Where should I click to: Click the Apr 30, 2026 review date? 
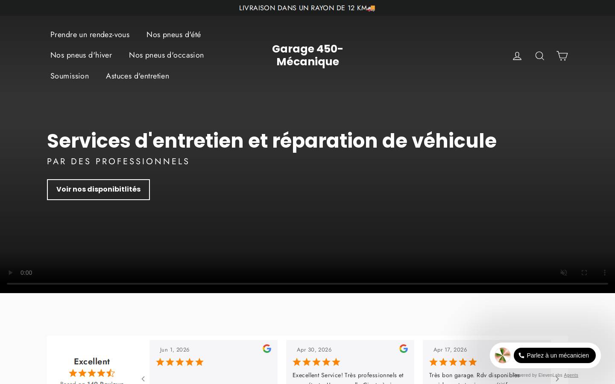click(314, 350)
